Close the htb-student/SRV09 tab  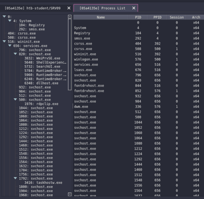click(x=69, y=8)
